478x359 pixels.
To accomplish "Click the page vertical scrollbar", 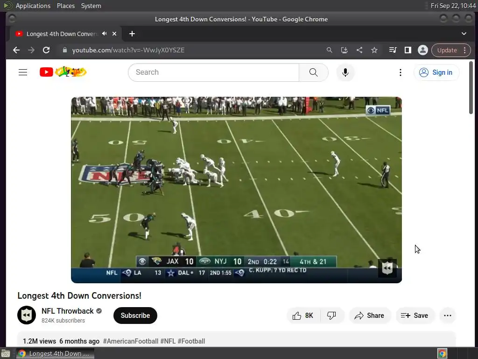I will point(471,88).
